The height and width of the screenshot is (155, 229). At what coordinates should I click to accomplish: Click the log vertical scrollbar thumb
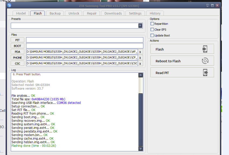coord(141,120)
